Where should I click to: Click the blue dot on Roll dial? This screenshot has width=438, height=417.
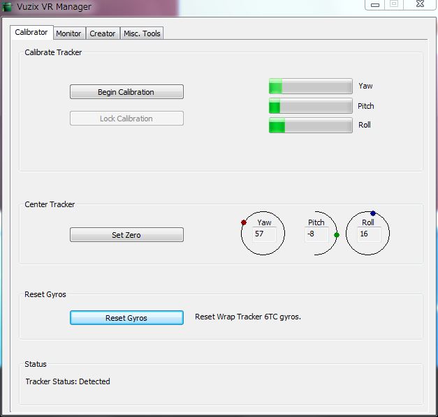tap(373, 213)
